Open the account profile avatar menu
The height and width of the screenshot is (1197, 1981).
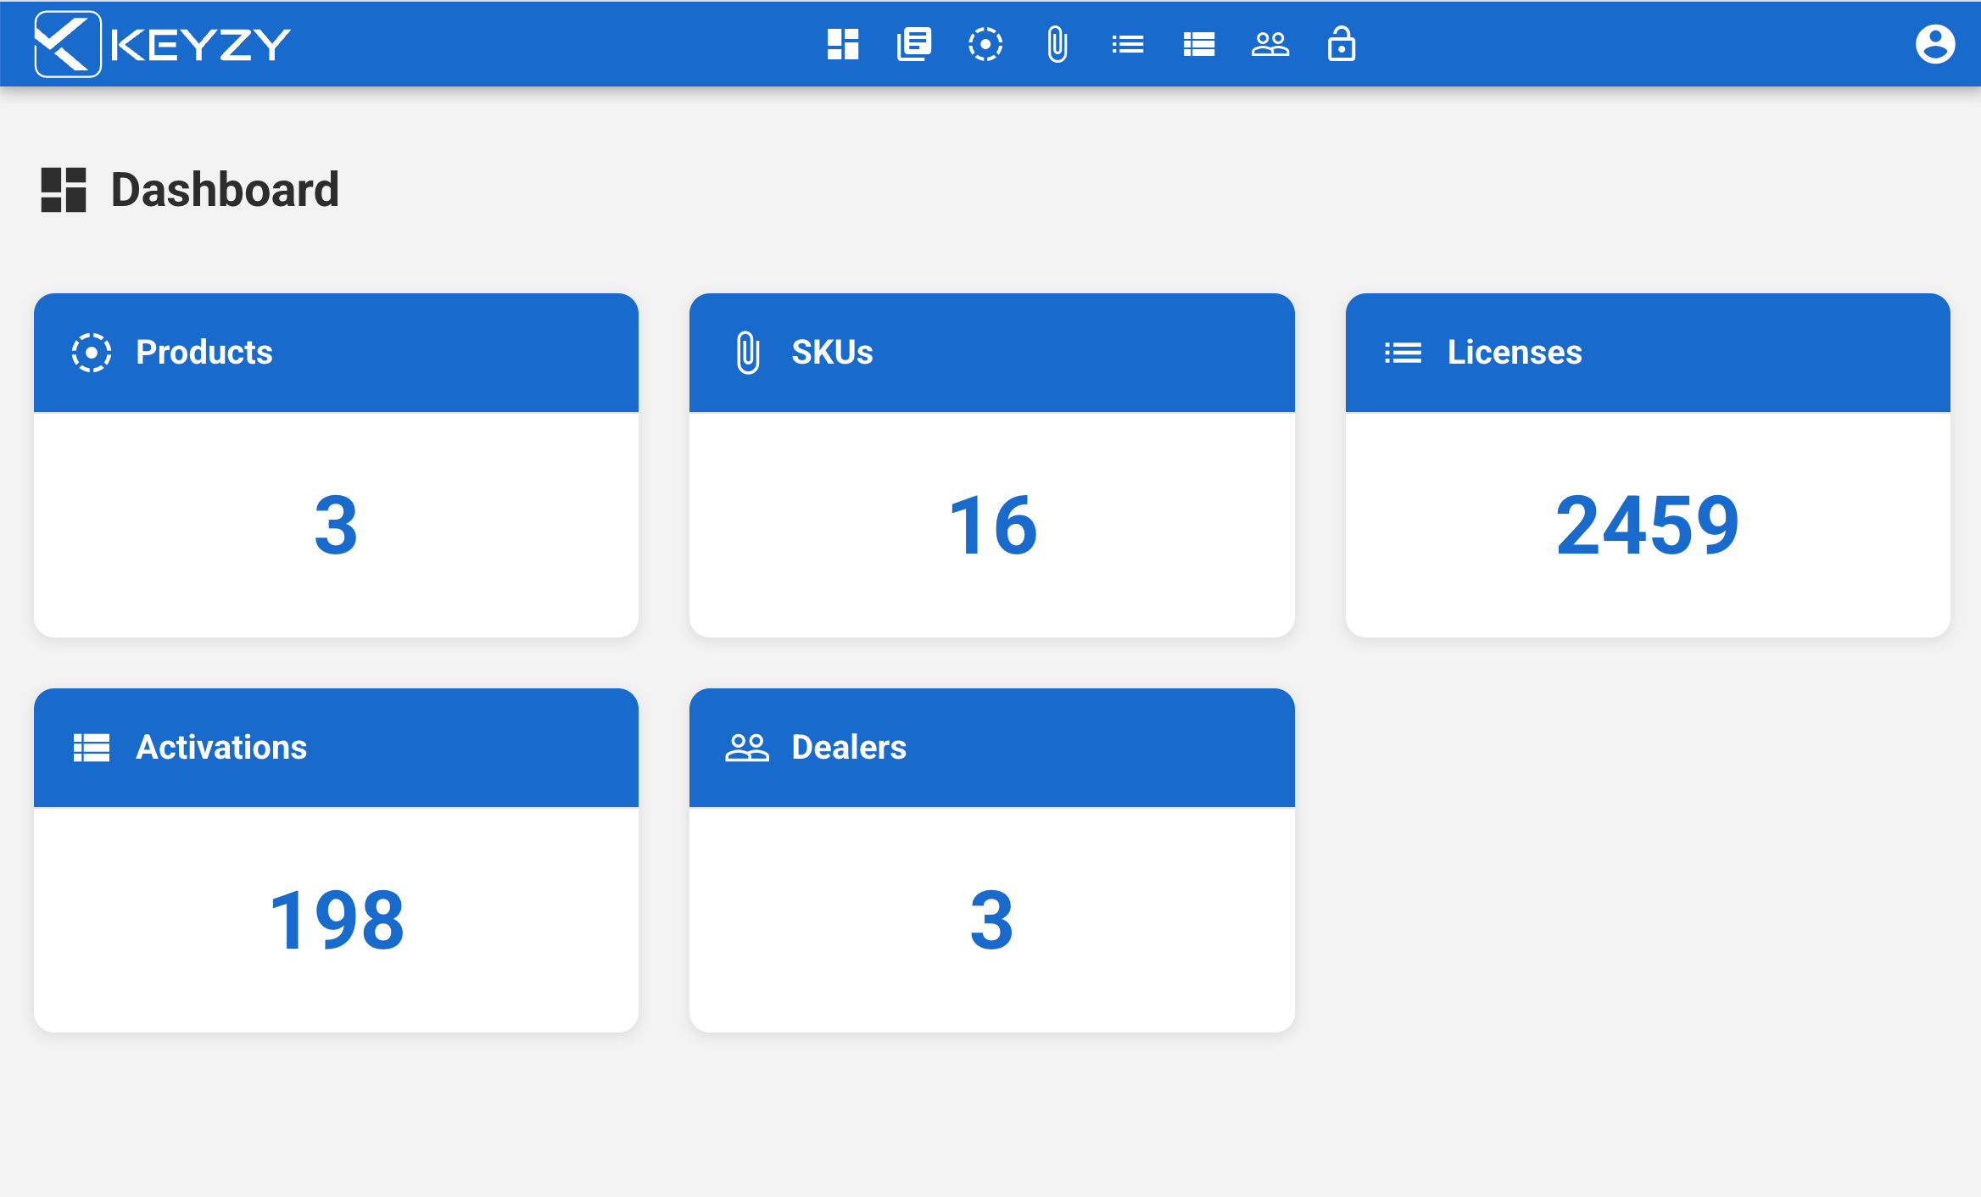point(1936,44)
